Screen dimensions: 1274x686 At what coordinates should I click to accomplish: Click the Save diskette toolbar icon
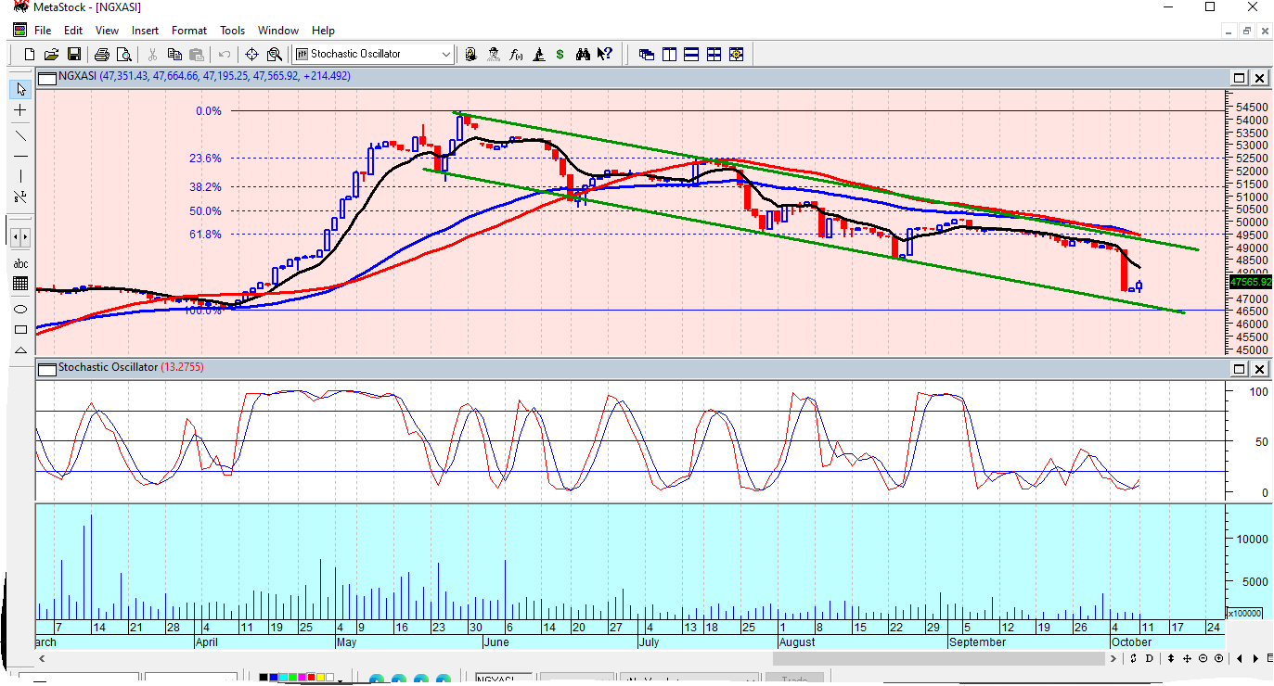point(74,55)
